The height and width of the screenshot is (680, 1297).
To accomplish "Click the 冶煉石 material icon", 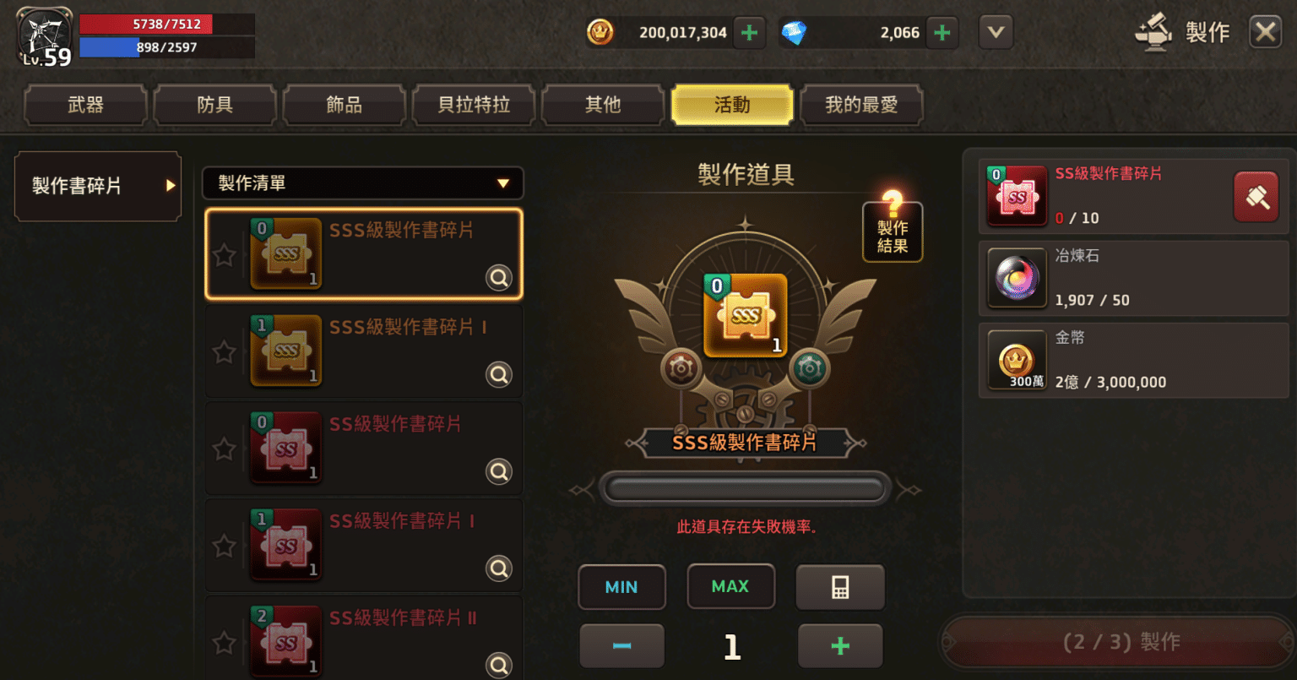I will pyautogui.click(x=1017, y=278).
